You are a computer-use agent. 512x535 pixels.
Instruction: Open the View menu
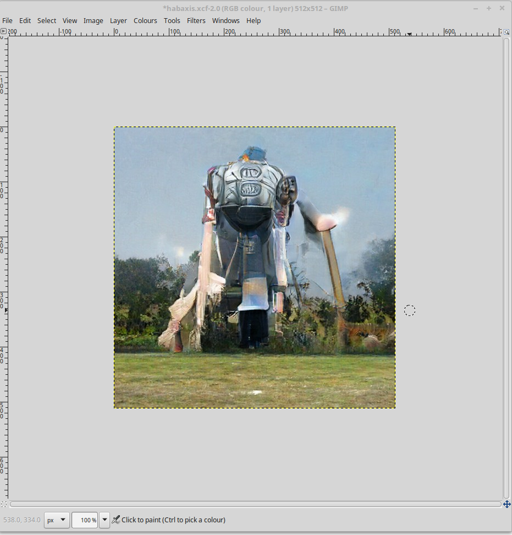tap(70, 20)
